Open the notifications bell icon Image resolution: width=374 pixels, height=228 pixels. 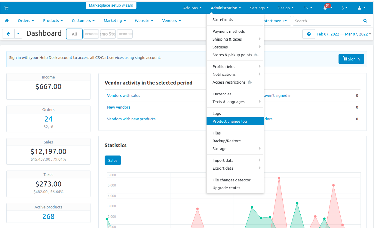[325, 8]
